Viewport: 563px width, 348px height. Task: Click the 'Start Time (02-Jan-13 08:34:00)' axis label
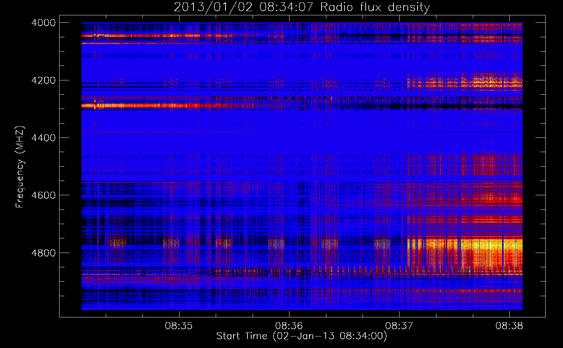(x=302, y=336)
